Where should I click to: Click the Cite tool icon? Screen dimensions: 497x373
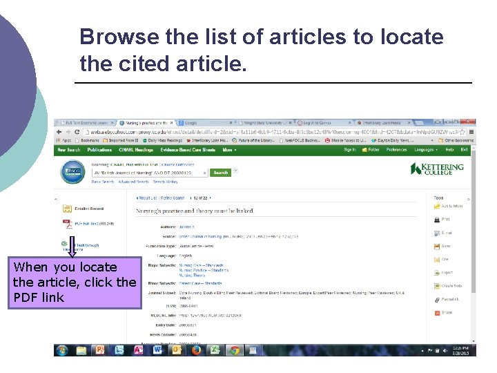click(437, 260)
